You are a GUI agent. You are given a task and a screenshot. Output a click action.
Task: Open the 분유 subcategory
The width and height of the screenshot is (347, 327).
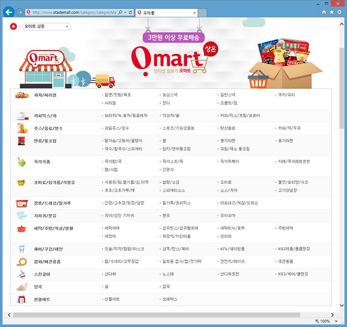[x=166, y=216]
